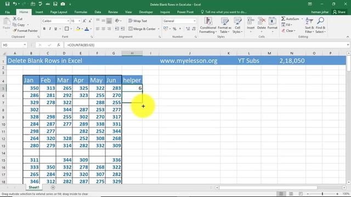Toggle Bottom Align vertical alignment
The width and height of the screenshot is (351, 197).
(x=109, y=21)
